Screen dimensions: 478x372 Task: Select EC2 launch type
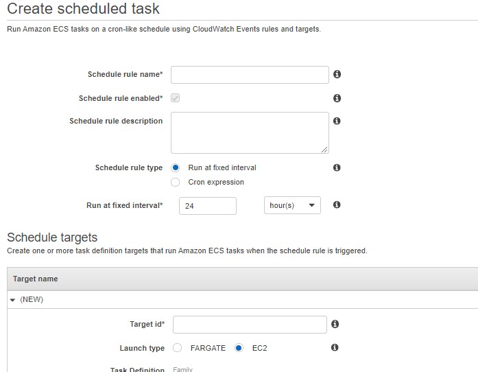pos(239,347)
